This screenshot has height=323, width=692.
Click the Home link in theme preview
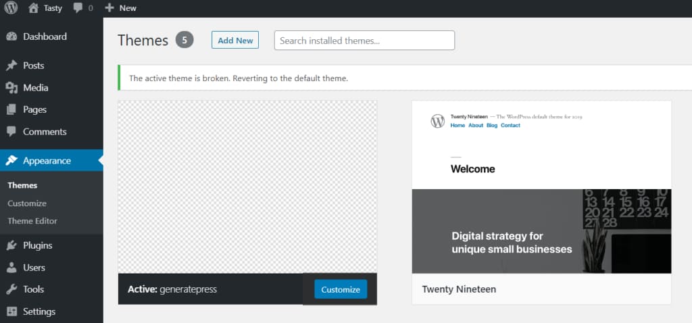click(x=458, y=125)
